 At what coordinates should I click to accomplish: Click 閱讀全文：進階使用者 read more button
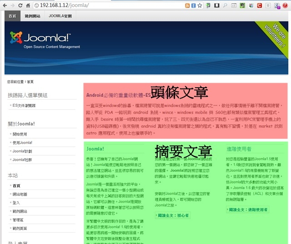pyautogui.click(x=247, y=210)
